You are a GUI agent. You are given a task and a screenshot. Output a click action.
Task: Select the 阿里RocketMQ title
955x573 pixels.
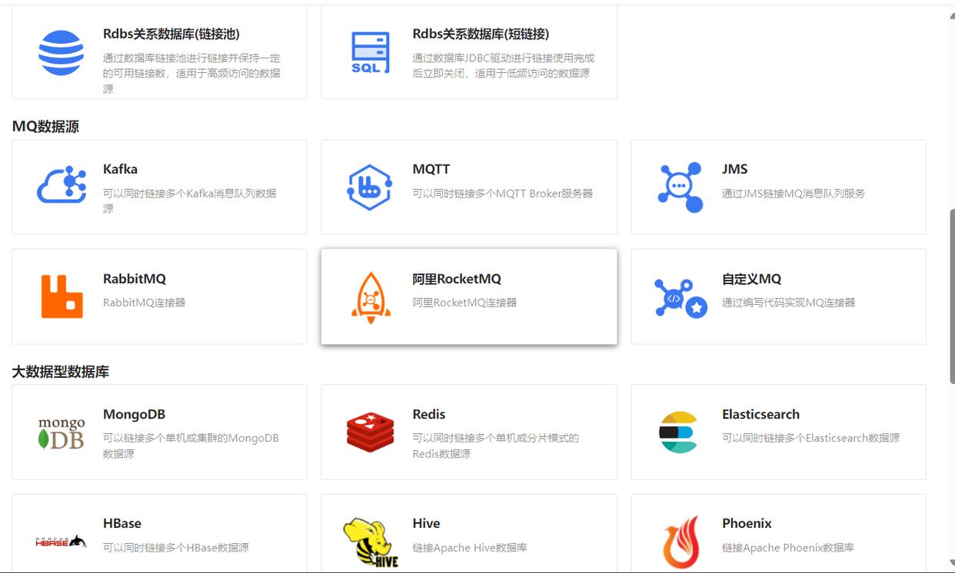click(x=457, y=279)
